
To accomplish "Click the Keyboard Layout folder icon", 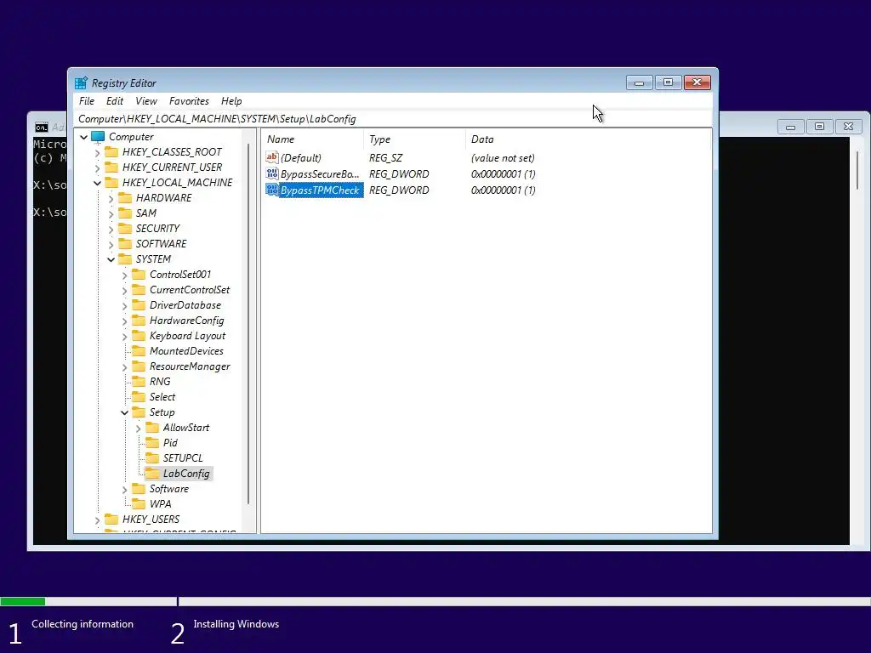I will pyautogui.click(x=139, y=335).
